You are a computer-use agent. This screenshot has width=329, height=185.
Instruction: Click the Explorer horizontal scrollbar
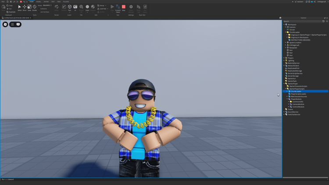coord(305,178)
